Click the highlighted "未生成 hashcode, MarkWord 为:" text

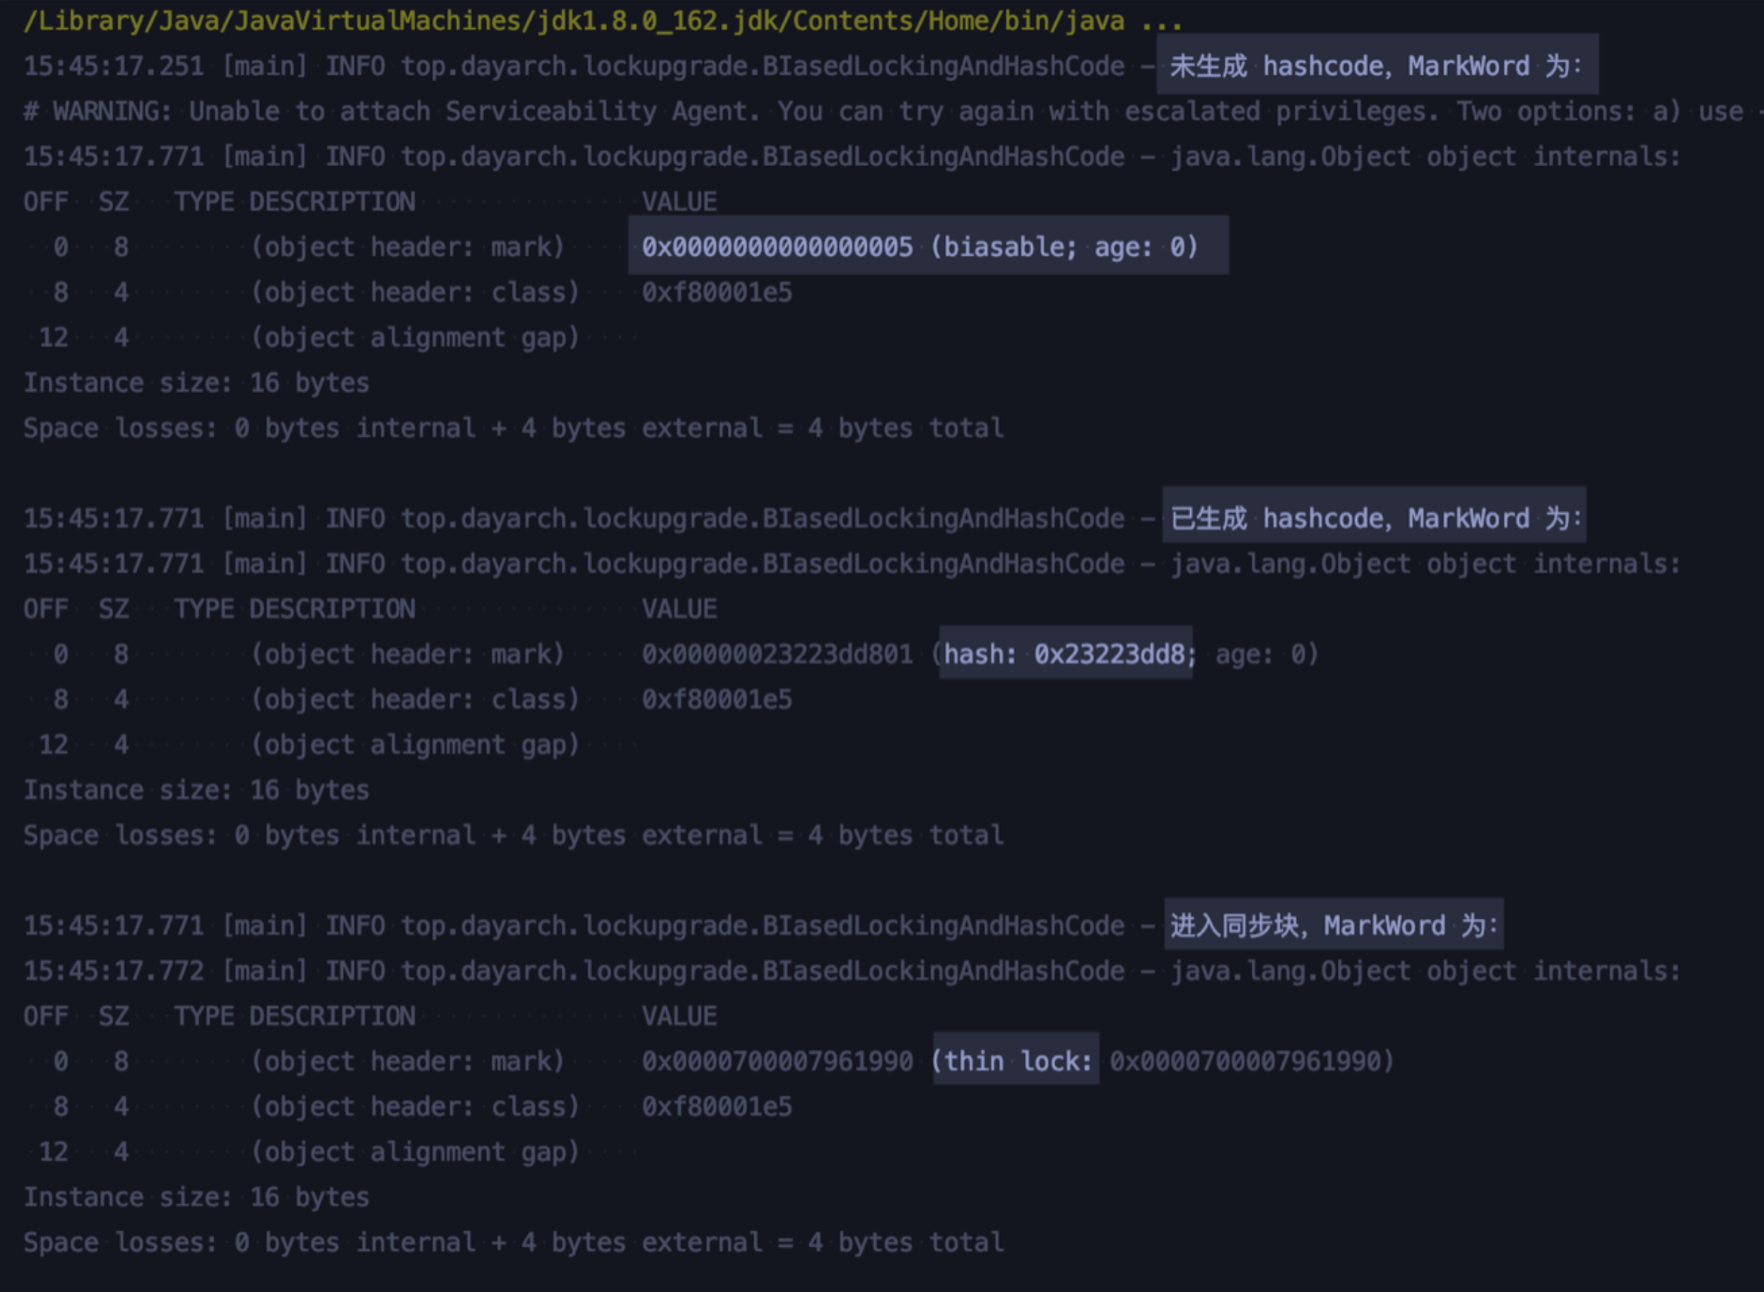coord(1375,66)
